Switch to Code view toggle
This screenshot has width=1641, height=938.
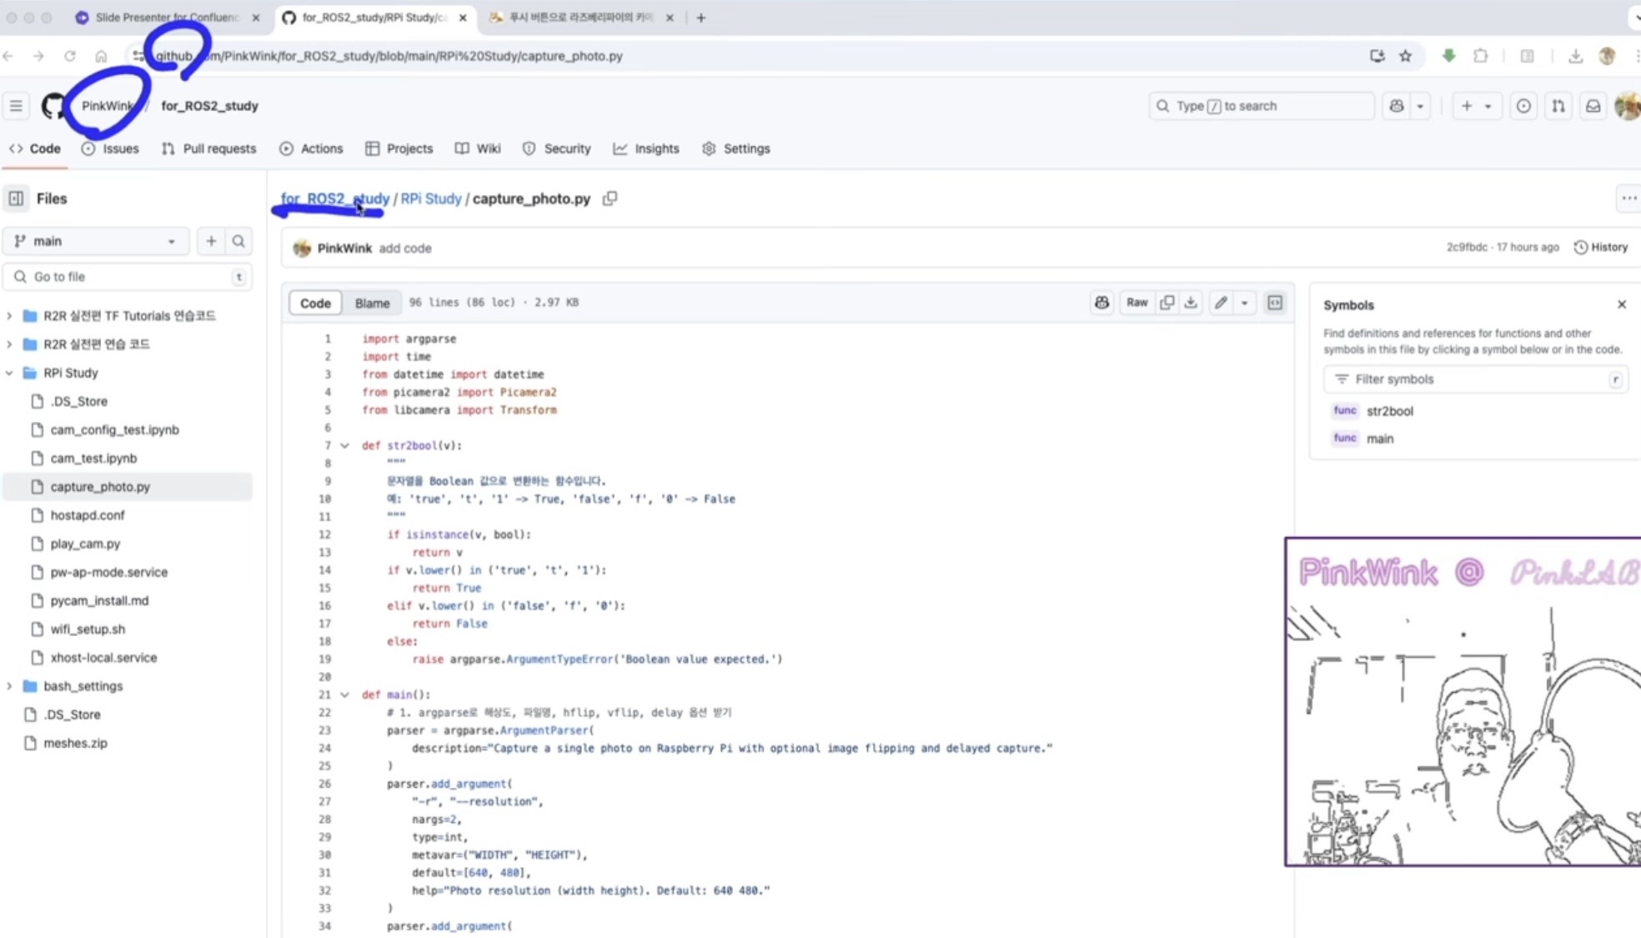pos(315,303)
